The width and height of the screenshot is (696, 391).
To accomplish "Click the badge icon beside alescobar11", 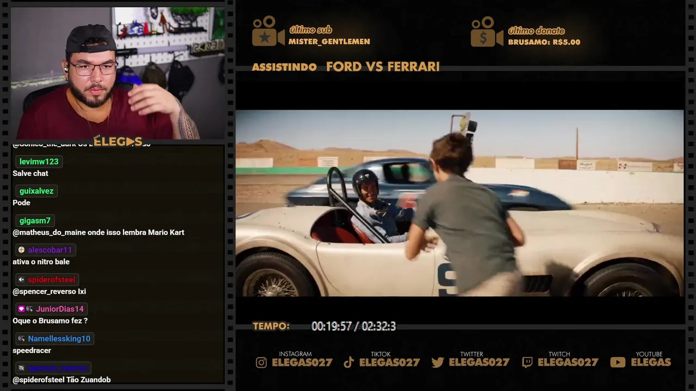I will [21, 250].
